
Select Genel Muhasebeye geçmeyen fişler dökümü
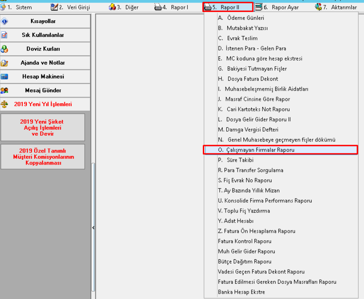tap(281, 140)
